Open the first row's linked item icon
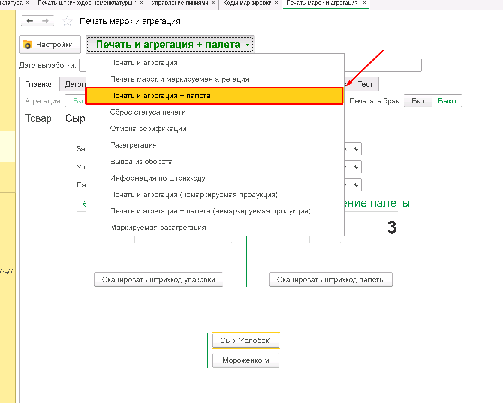The height and width of the screenshot is (403, 503). [356, 149]
